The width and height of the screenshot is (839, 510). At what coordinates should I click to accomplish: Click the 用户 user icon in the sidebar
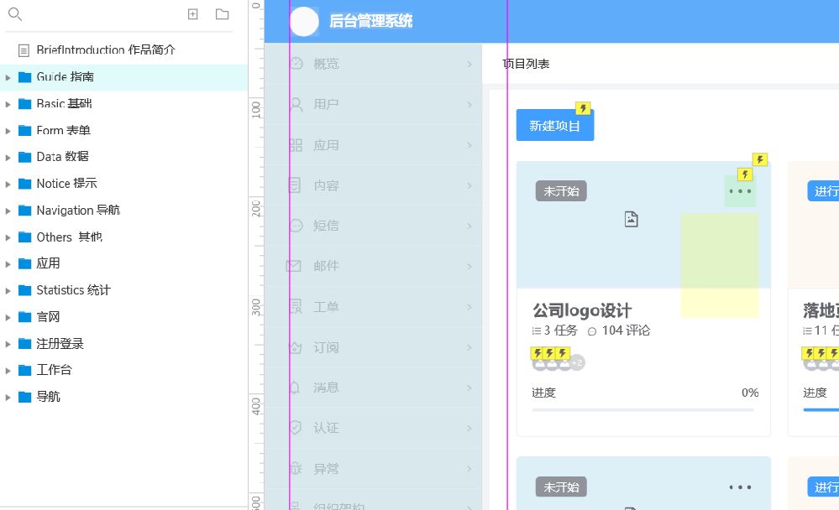295,105
